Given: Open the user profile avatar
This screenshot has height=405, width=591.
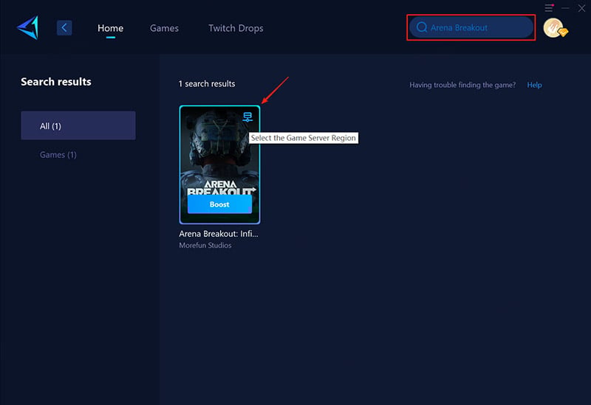Looking at the screenshot, I should pyautogui.click(x=555, y=28).
